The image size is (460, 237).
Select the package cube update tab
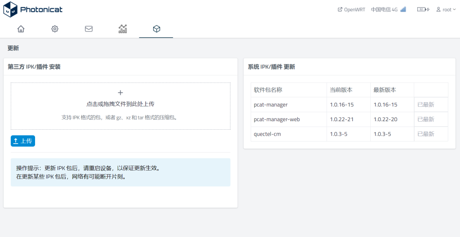[x=156, y=29]
